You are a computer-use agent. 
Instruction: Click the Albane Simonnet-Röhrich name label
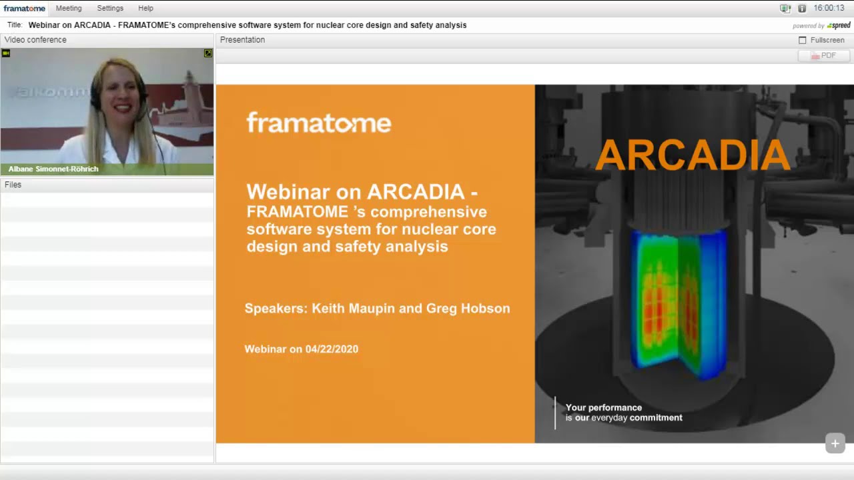[x=53, y=169]
